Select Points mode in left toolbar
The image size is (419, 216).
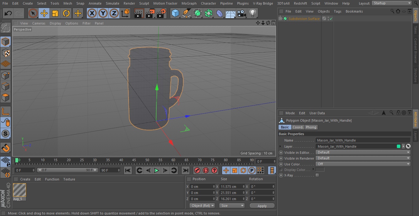6,75
